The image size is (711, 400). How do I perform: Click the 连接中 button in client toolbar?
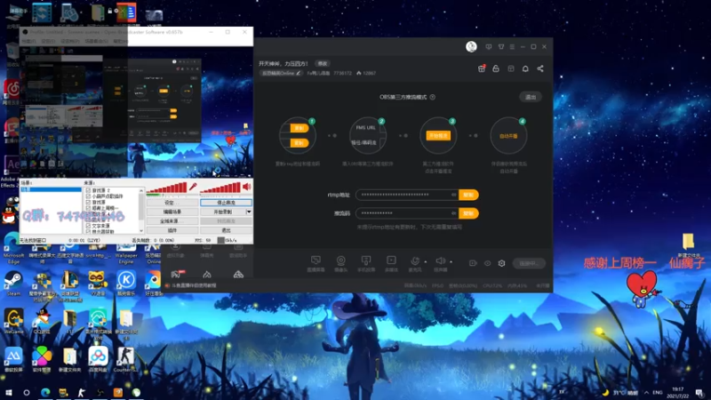(x=529, y=263)
